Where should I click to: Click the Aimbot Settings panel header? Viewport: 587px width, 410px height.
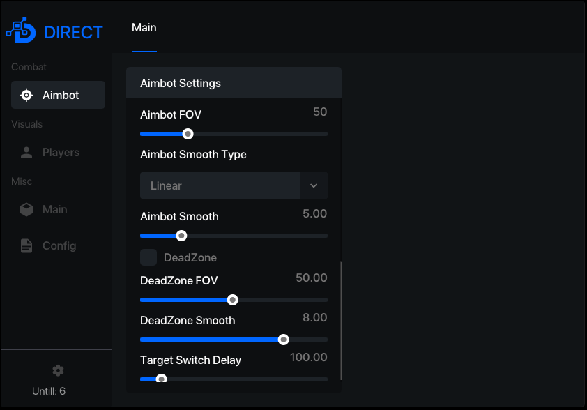click(x=234, y=83)
